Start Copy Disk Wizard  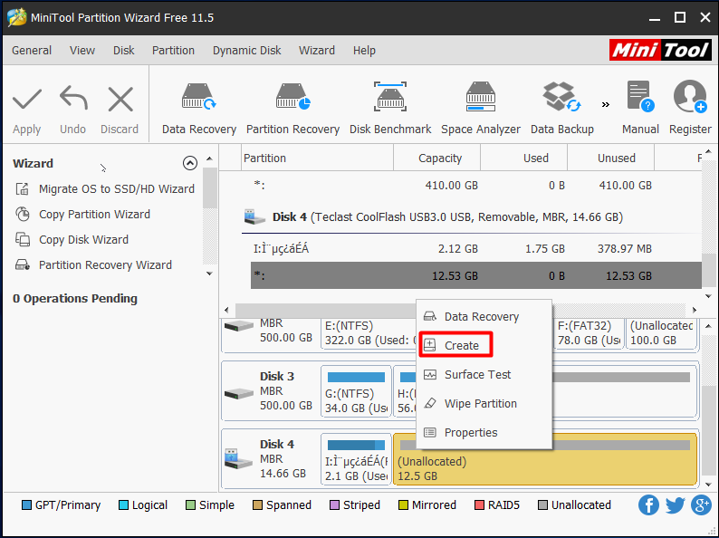click(72, 239)
